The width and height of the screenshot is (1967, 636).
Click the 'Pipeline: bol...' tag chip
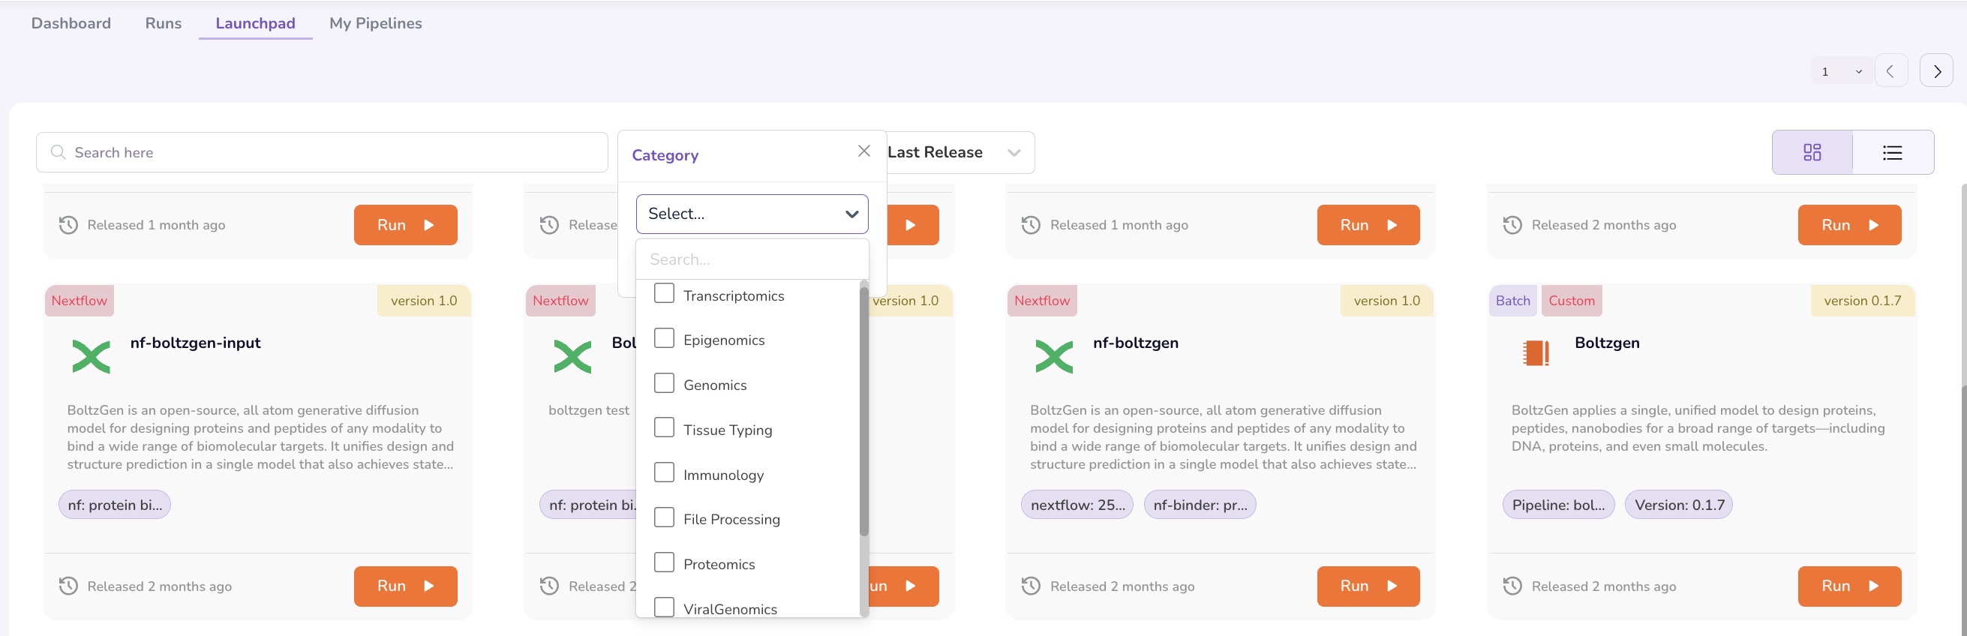pos(1558,505)
